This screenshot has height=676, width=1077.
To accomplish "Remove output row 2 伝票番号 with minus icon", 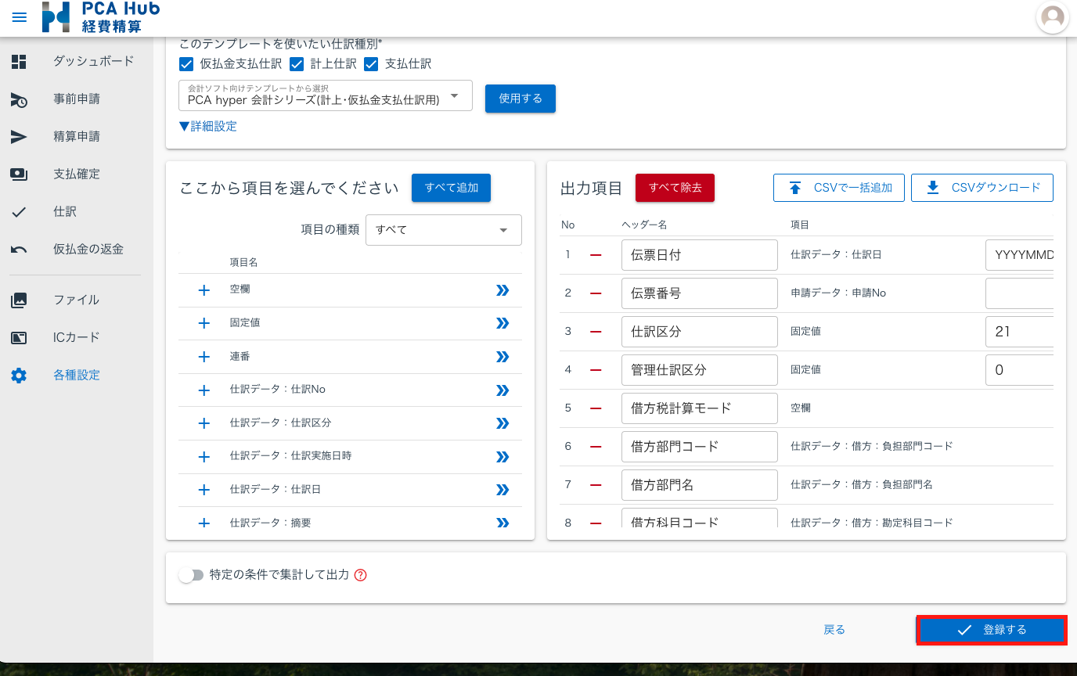I will (x=596, y=293).
